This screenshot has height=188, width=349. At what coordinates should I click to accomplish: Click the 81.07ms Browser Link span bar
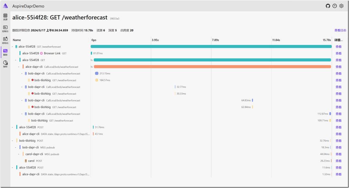pos(91,53)
